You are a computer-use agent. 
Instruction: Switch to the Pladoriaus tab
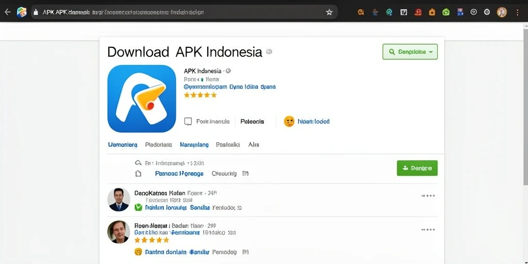[158, 145]
